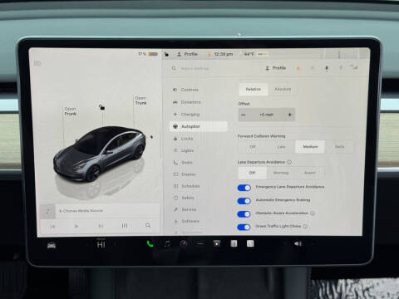
Task: Open Profile in the top status bar
Action: click(188, 54)
